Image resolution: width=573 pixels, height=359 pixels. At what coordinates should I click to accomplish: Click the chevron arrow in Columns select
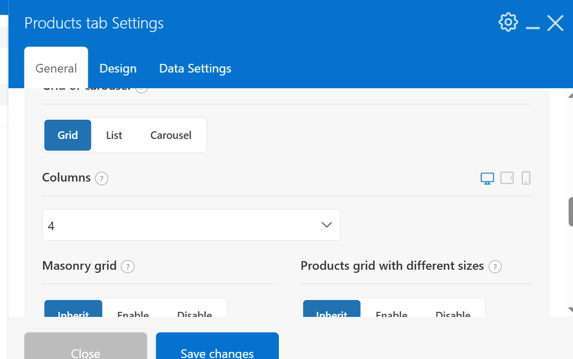(x=327, y=225)
